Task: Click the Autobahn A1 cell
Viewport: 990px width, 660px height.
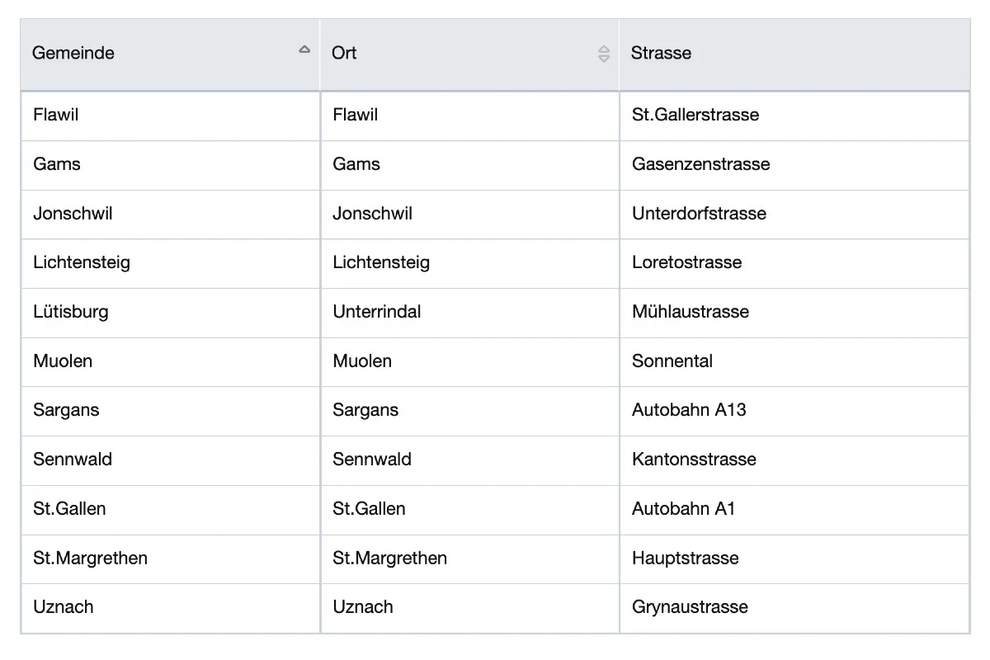Action: [794, 510]
